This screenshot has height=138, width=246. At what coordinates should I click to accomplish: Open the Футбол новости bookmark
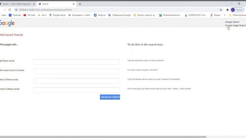(x=145, y=15)
